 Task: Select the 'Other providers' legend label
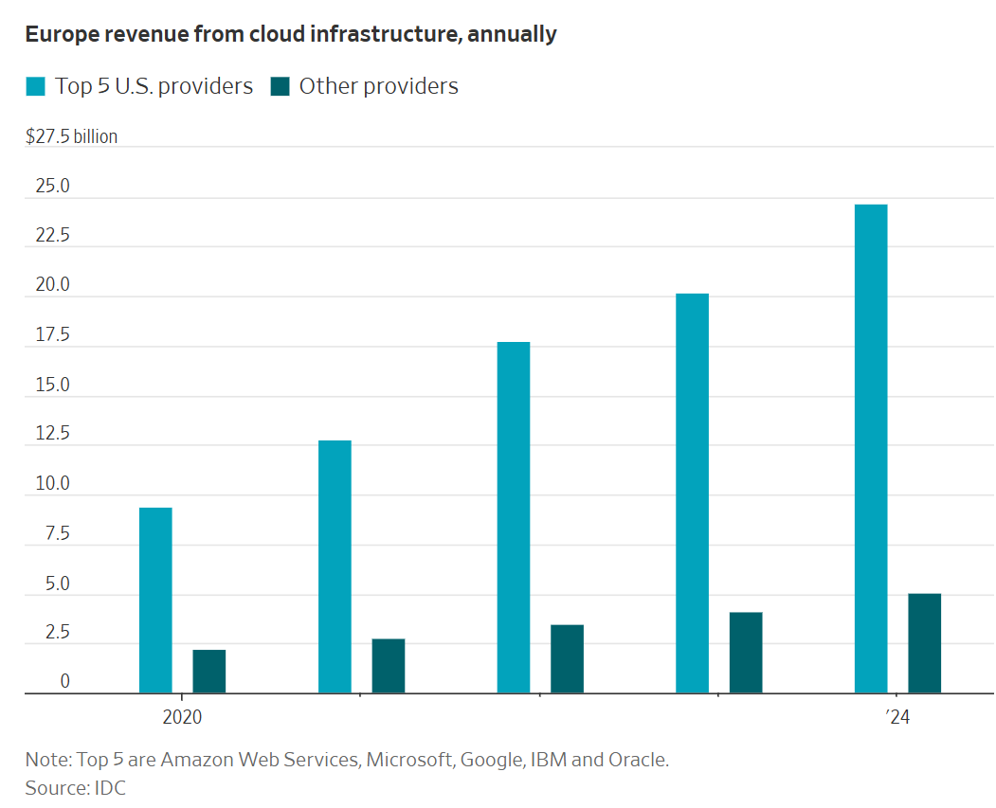click(x=378, y=87)
